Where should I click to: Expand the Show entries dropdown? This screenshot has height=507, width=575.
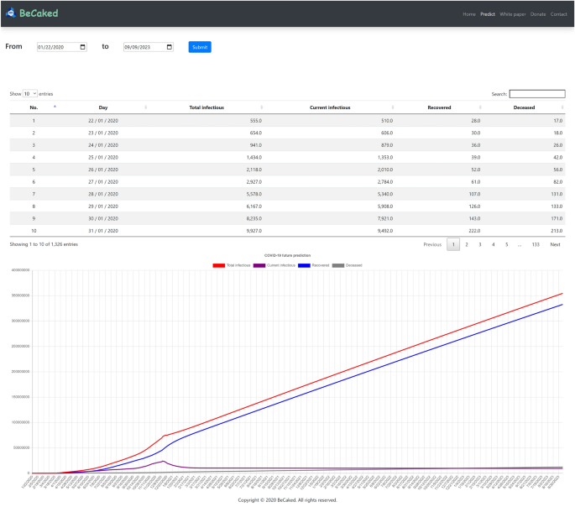point(29,94)
